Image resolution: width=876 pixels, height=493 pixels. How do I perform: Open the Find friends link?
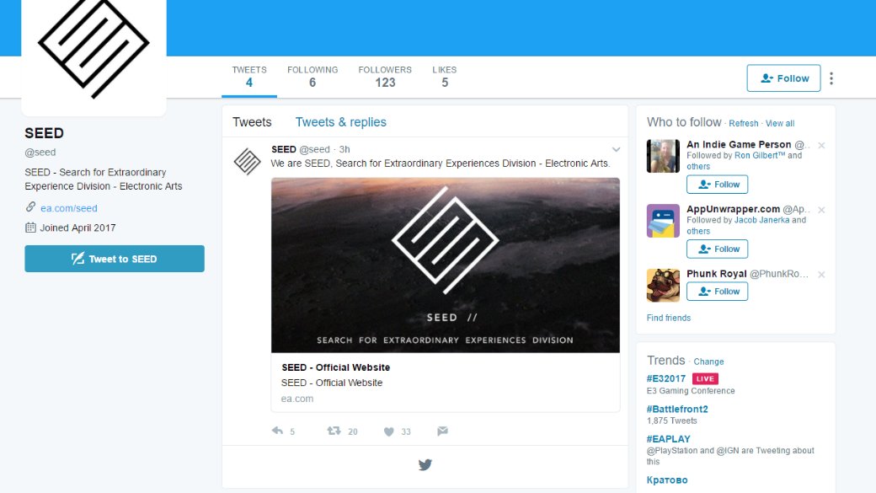(668, 318)
